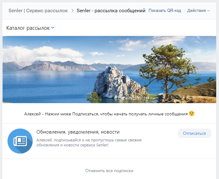Screen dimensions: 219x179
Task: Cancel all subscriptions via Отменить все подписки
Action: pyautogui.click(x=109, y=171)
